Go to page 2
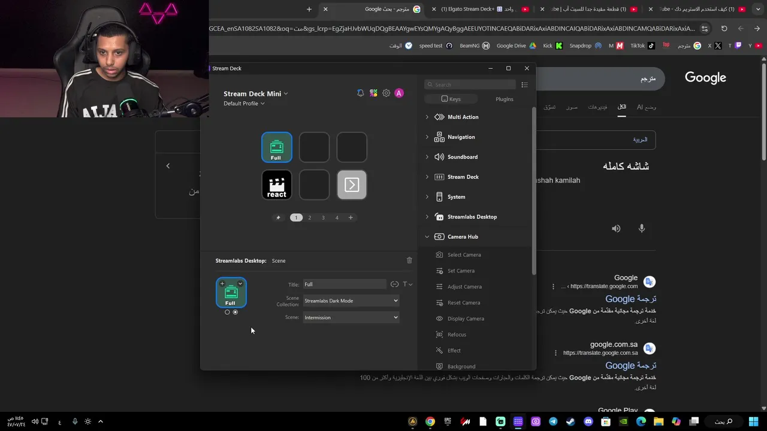Screen dimensions: 767x431 point(310,218)
